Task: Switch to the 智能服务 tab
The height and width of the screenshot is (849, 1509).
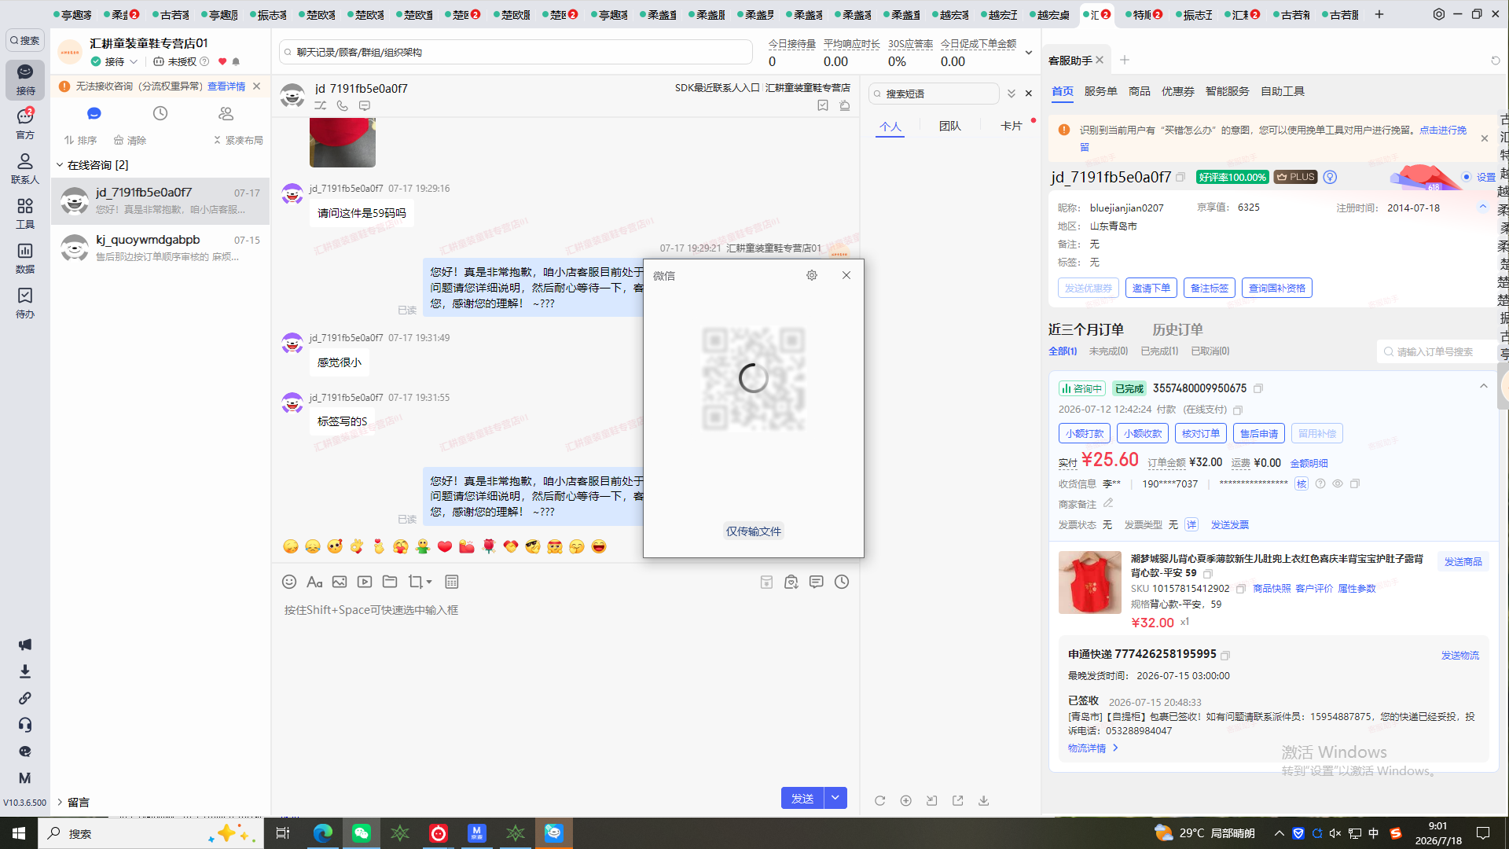Action: click(x=1227, y=91)
